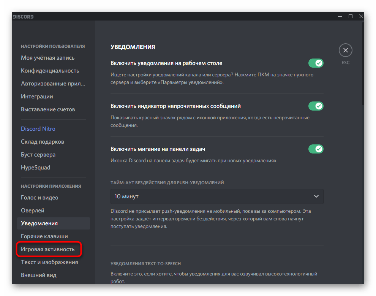Open Горячие клавиши section
376x296 pixels.
[x=44, y=236]
